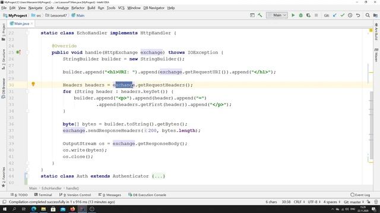Collapse the handle method fold at line 25
380x213 pixels.
(x=27, y=53)
